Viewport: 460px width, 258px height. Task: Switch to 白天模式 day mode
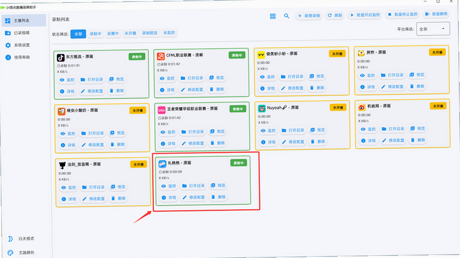pos(21,239)
